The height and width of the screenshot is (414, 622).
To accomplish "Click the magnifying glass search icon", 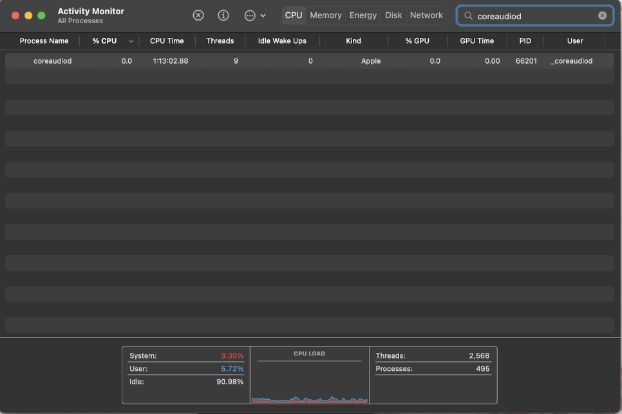I will click(x=468, y=15).
